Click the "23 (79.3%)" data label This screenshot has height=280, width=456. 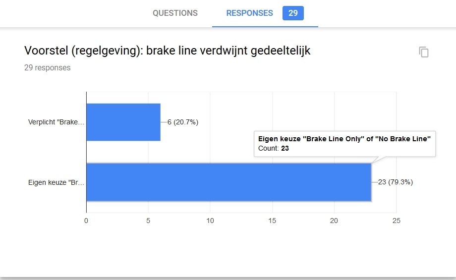pos(395,182)
